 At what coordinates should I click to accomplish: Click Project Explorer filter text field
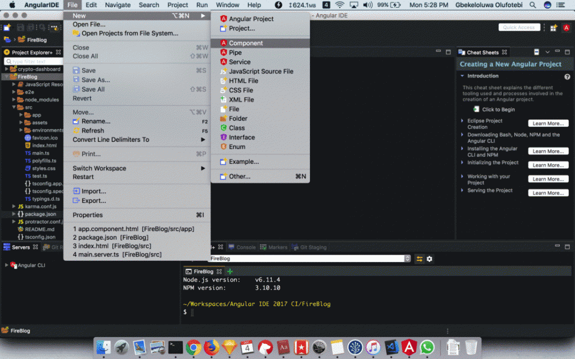pyautogui.click(x=33, y=62)
